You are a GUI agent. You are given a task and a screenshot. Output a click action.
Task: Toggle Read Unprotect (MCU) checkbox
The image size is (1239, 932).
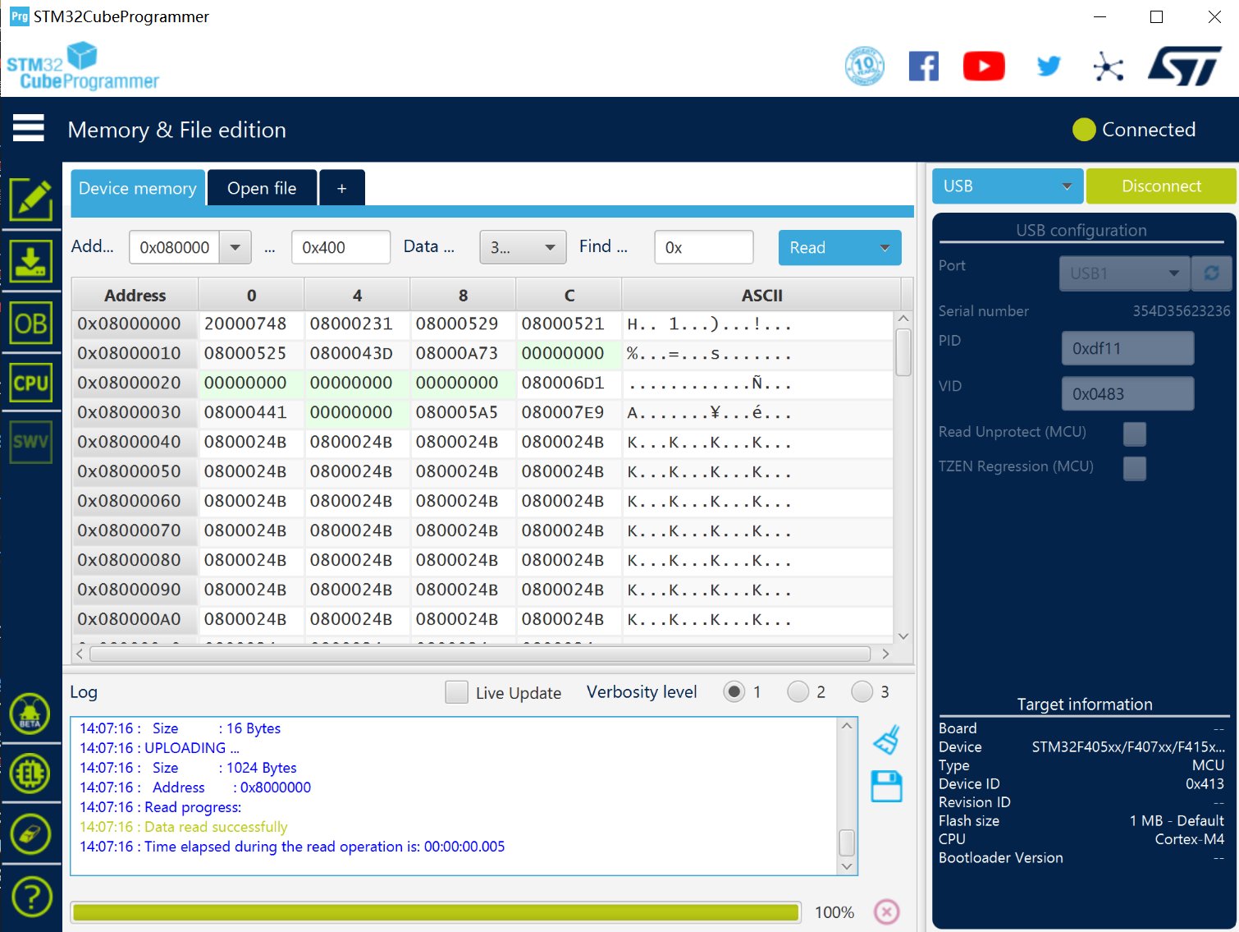point(1135,434)
